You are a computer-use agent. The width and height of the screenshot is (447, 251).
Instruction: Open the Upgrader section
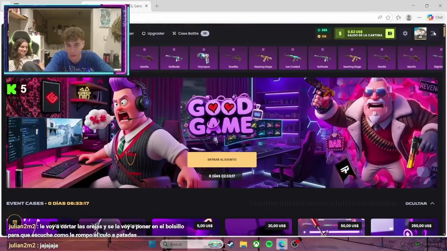(x=153, y=33)
